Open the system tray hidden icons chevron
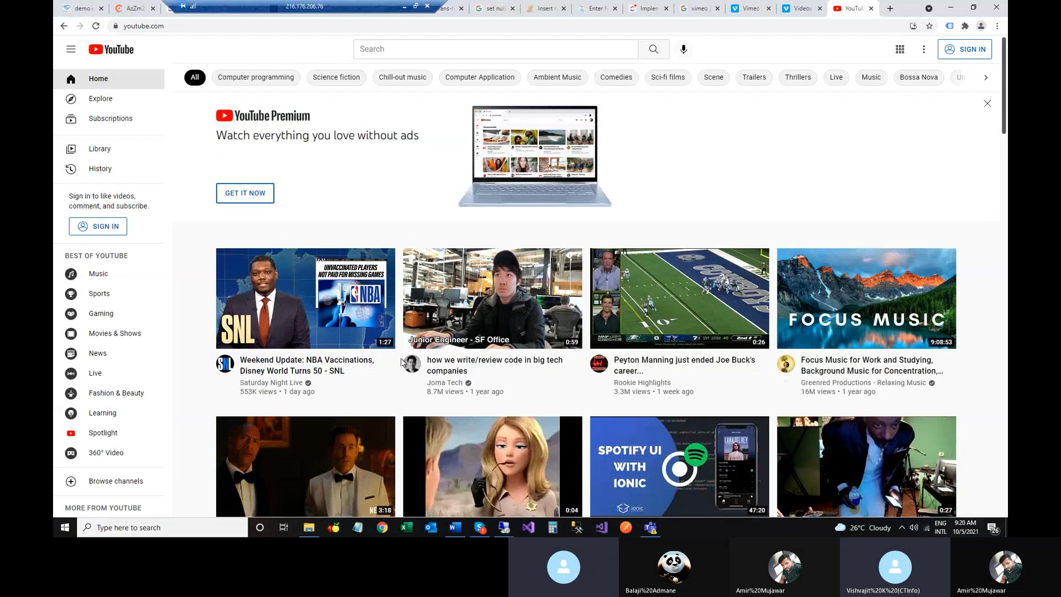This screenshot has height=597, width=1061. click(901, 527)
